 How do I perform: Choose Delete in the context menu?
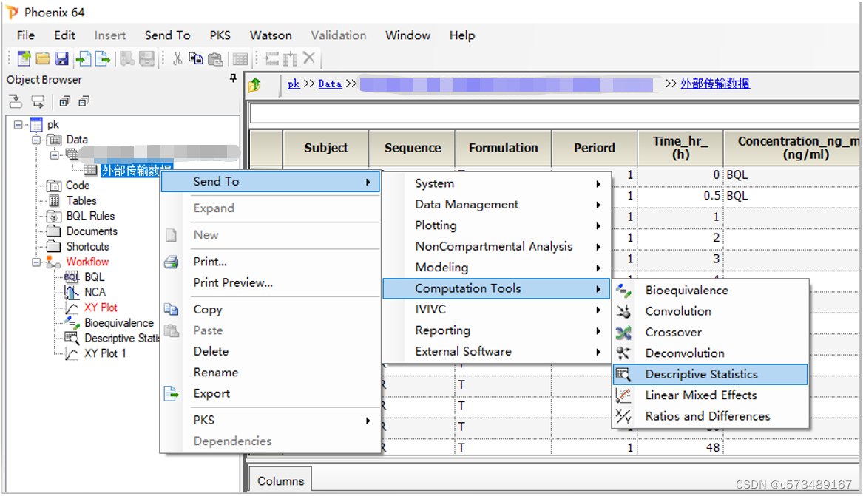(x=211, y=351)
